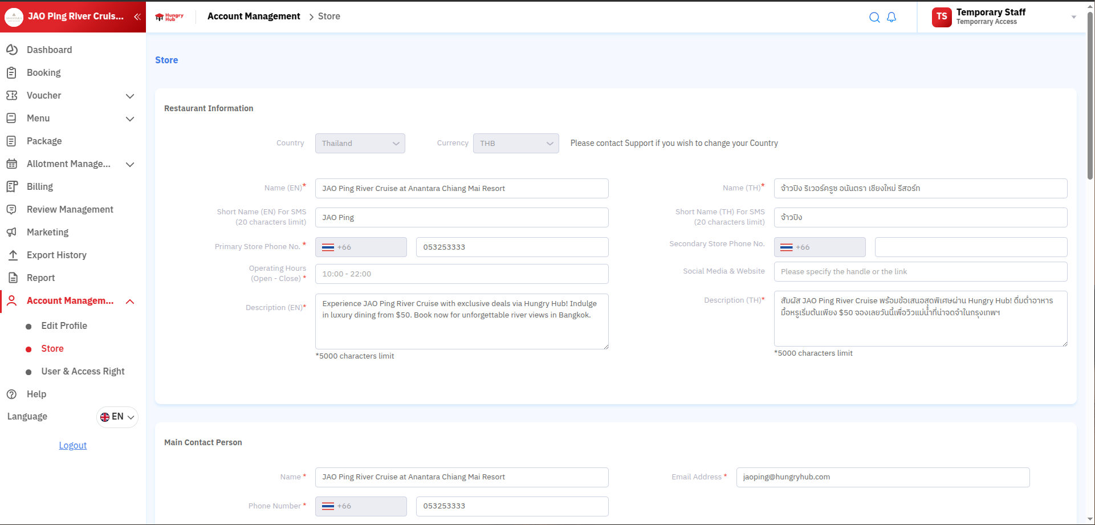
Task: Select User & Access Right menu item
Action: (83, 371)
